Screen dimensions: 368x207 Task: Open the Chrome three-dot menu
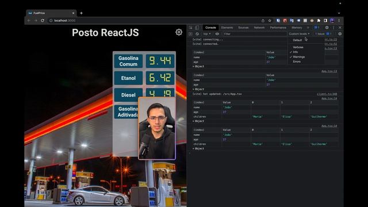(339, 21)
